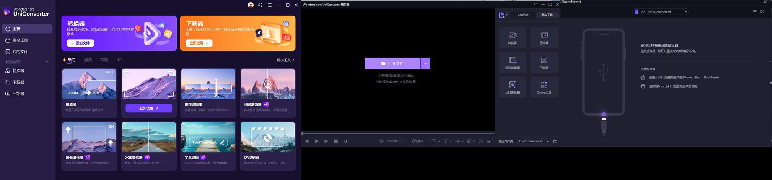This screenshot has width=772, height=180.
Task: Open Online工具 in player panel
Action: [x=544, y=87]
